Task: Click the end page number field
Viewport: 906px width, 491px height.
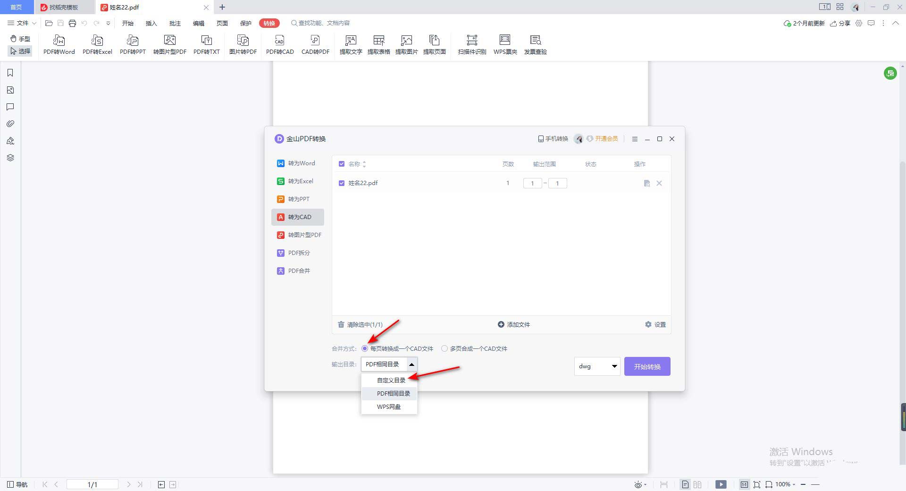Action: 557,183
